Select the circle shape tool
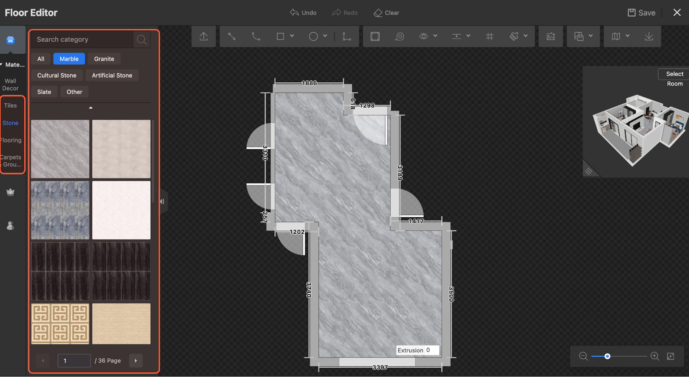 point(313,37)
